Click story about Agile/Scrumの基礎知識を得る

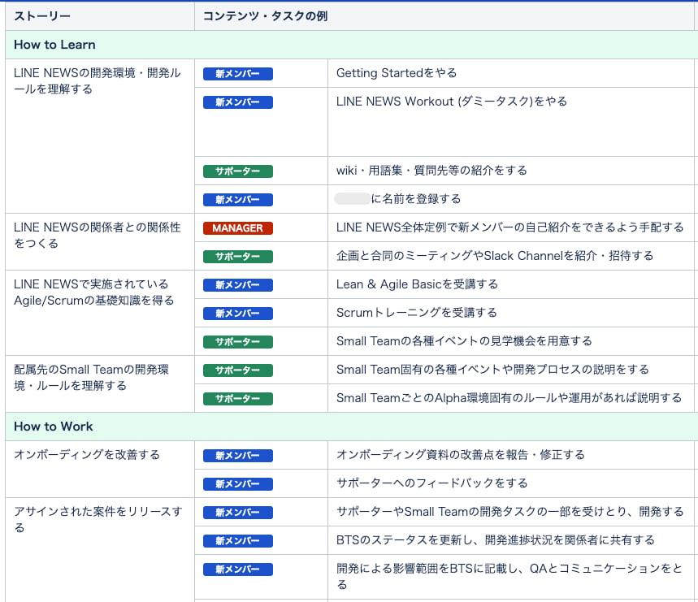(x=94, y=292)
